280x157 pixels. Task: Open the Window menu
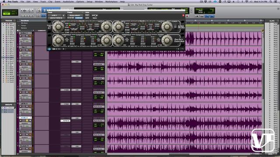pyautogui.click(x=99, y=1)
